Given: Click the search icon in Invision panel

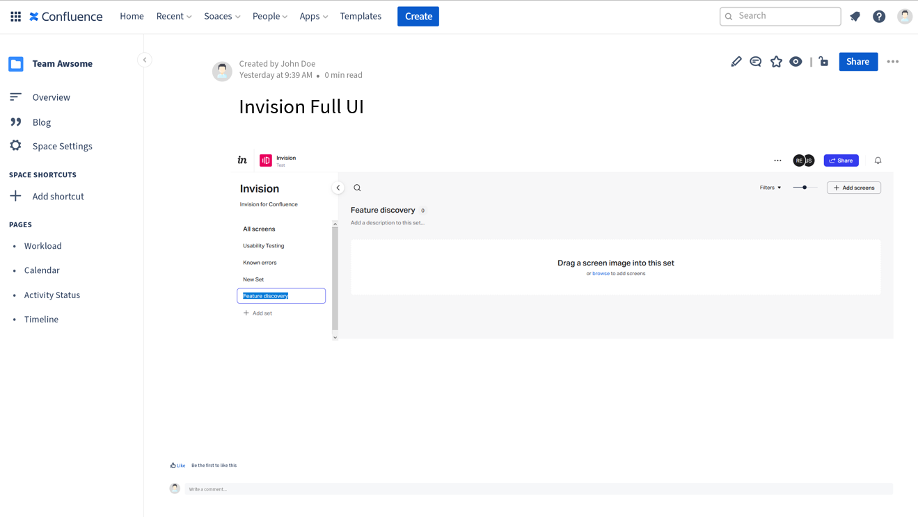Looking at the screenshot, I should pyautogui.click(x=357, y=188).
